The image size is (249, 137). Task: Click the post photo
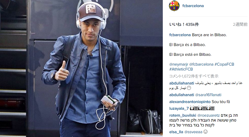pyautogui.click(x=81, y=68)
